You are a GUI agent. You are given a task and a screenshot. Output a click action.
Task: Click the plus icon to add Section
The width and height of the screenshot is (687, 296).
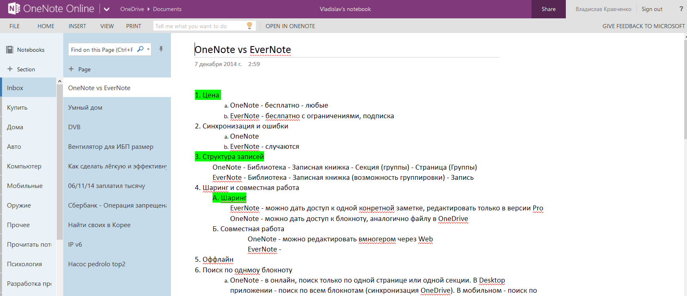coord(10,69)
